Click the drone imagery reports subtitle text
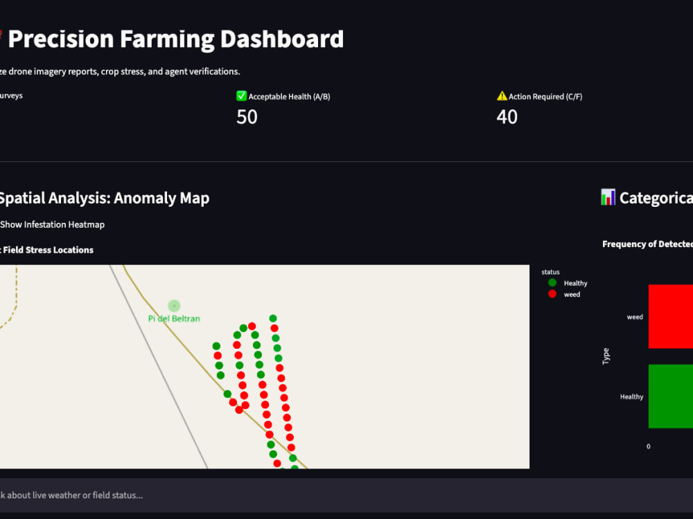Image resolution: width=693 pixels, height=519 pixels. 120,71
